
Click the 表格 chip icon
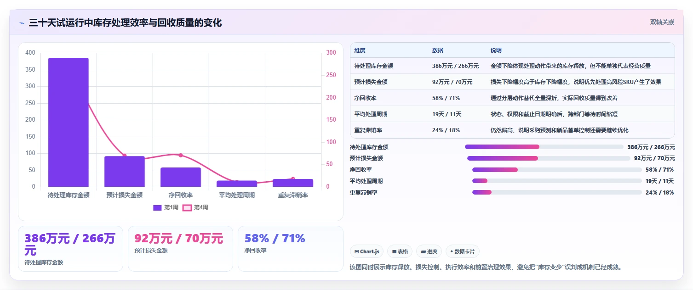coord(394,251)
